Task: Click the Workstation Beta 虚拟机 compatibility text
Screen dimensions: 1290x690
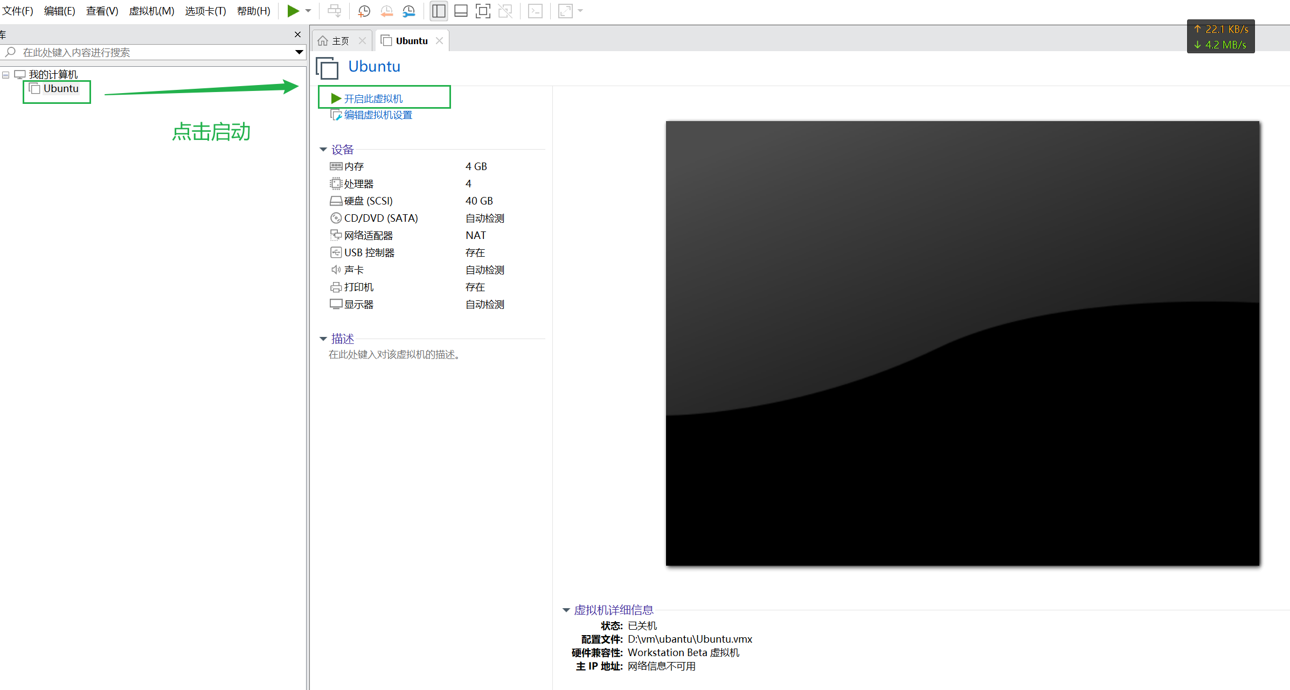Action: point(683,652)
